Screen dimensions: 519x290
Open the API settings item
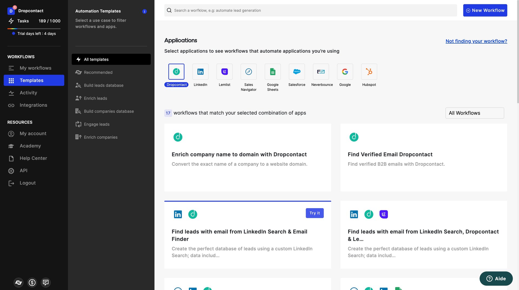point(34,171)
